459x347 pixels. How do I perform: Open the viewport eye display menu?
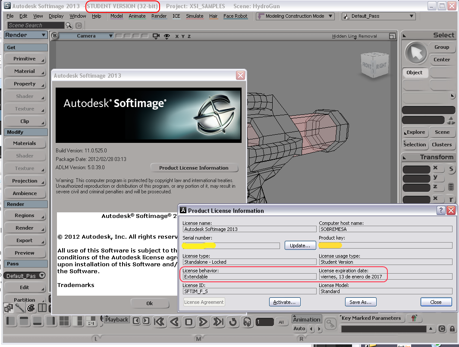point(167,36)
